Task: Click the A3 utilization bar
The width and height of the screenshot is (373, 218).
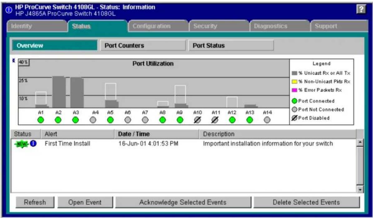Action: click(x=77, y=92)
